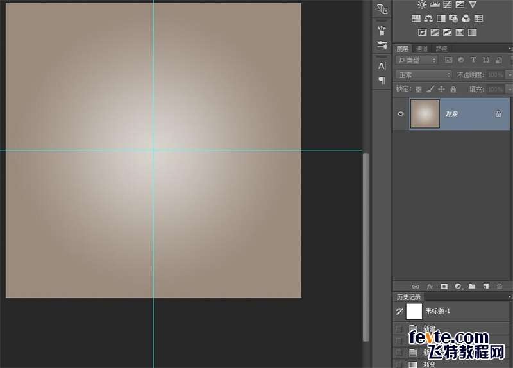
Task: Toggle lock transparent pixels
Action: click(419, 89)
